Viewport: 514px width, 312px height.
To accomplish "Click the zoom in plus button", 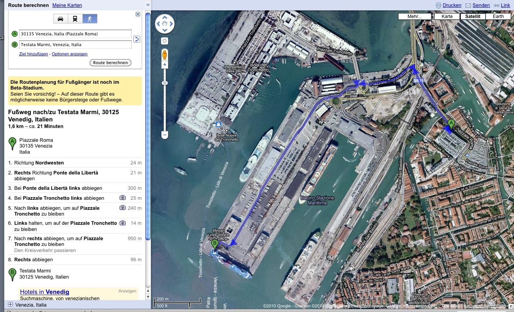I will [x=164, y=65].
